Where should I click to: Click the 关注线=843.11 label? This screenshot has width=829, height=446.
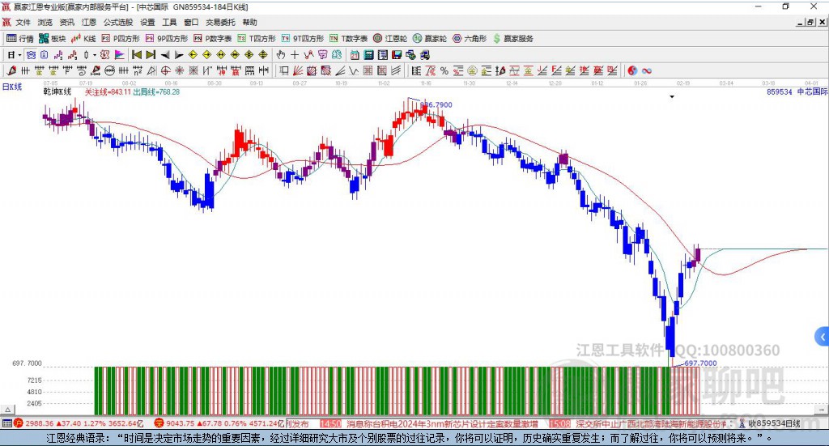click(108, 92)
